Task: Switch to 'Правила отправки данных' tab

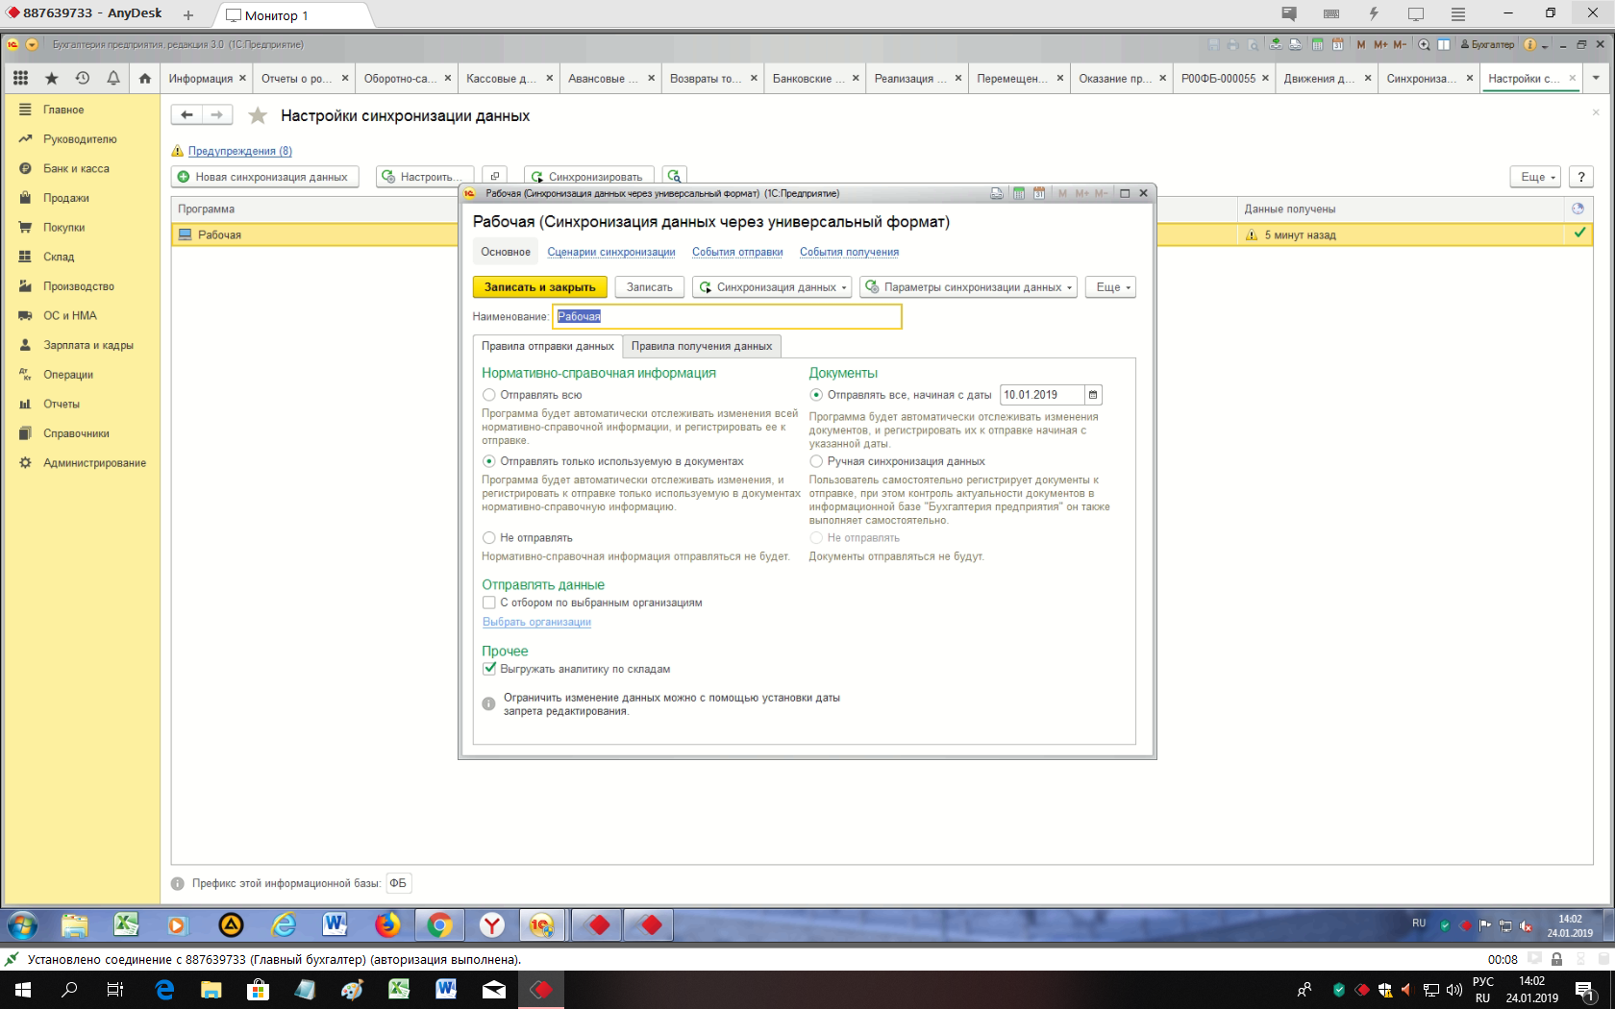Action: coord(548,346)
